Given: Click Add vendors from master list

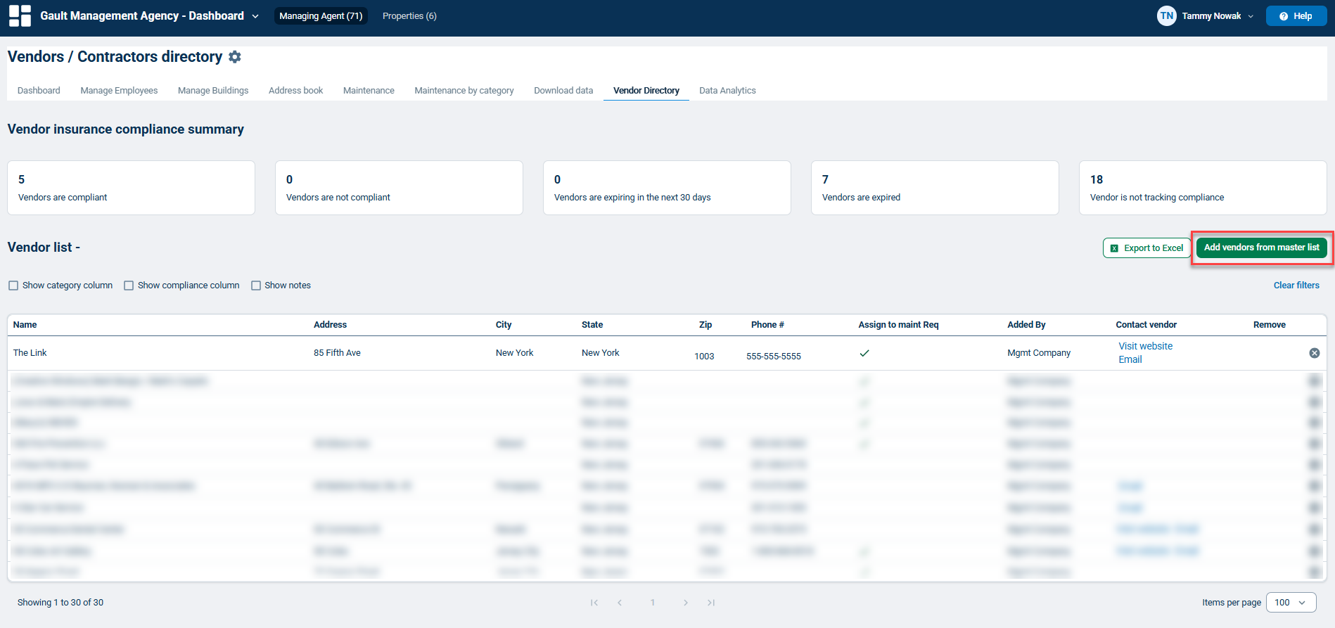Looking at the screenshot, I should (1261, 248).
